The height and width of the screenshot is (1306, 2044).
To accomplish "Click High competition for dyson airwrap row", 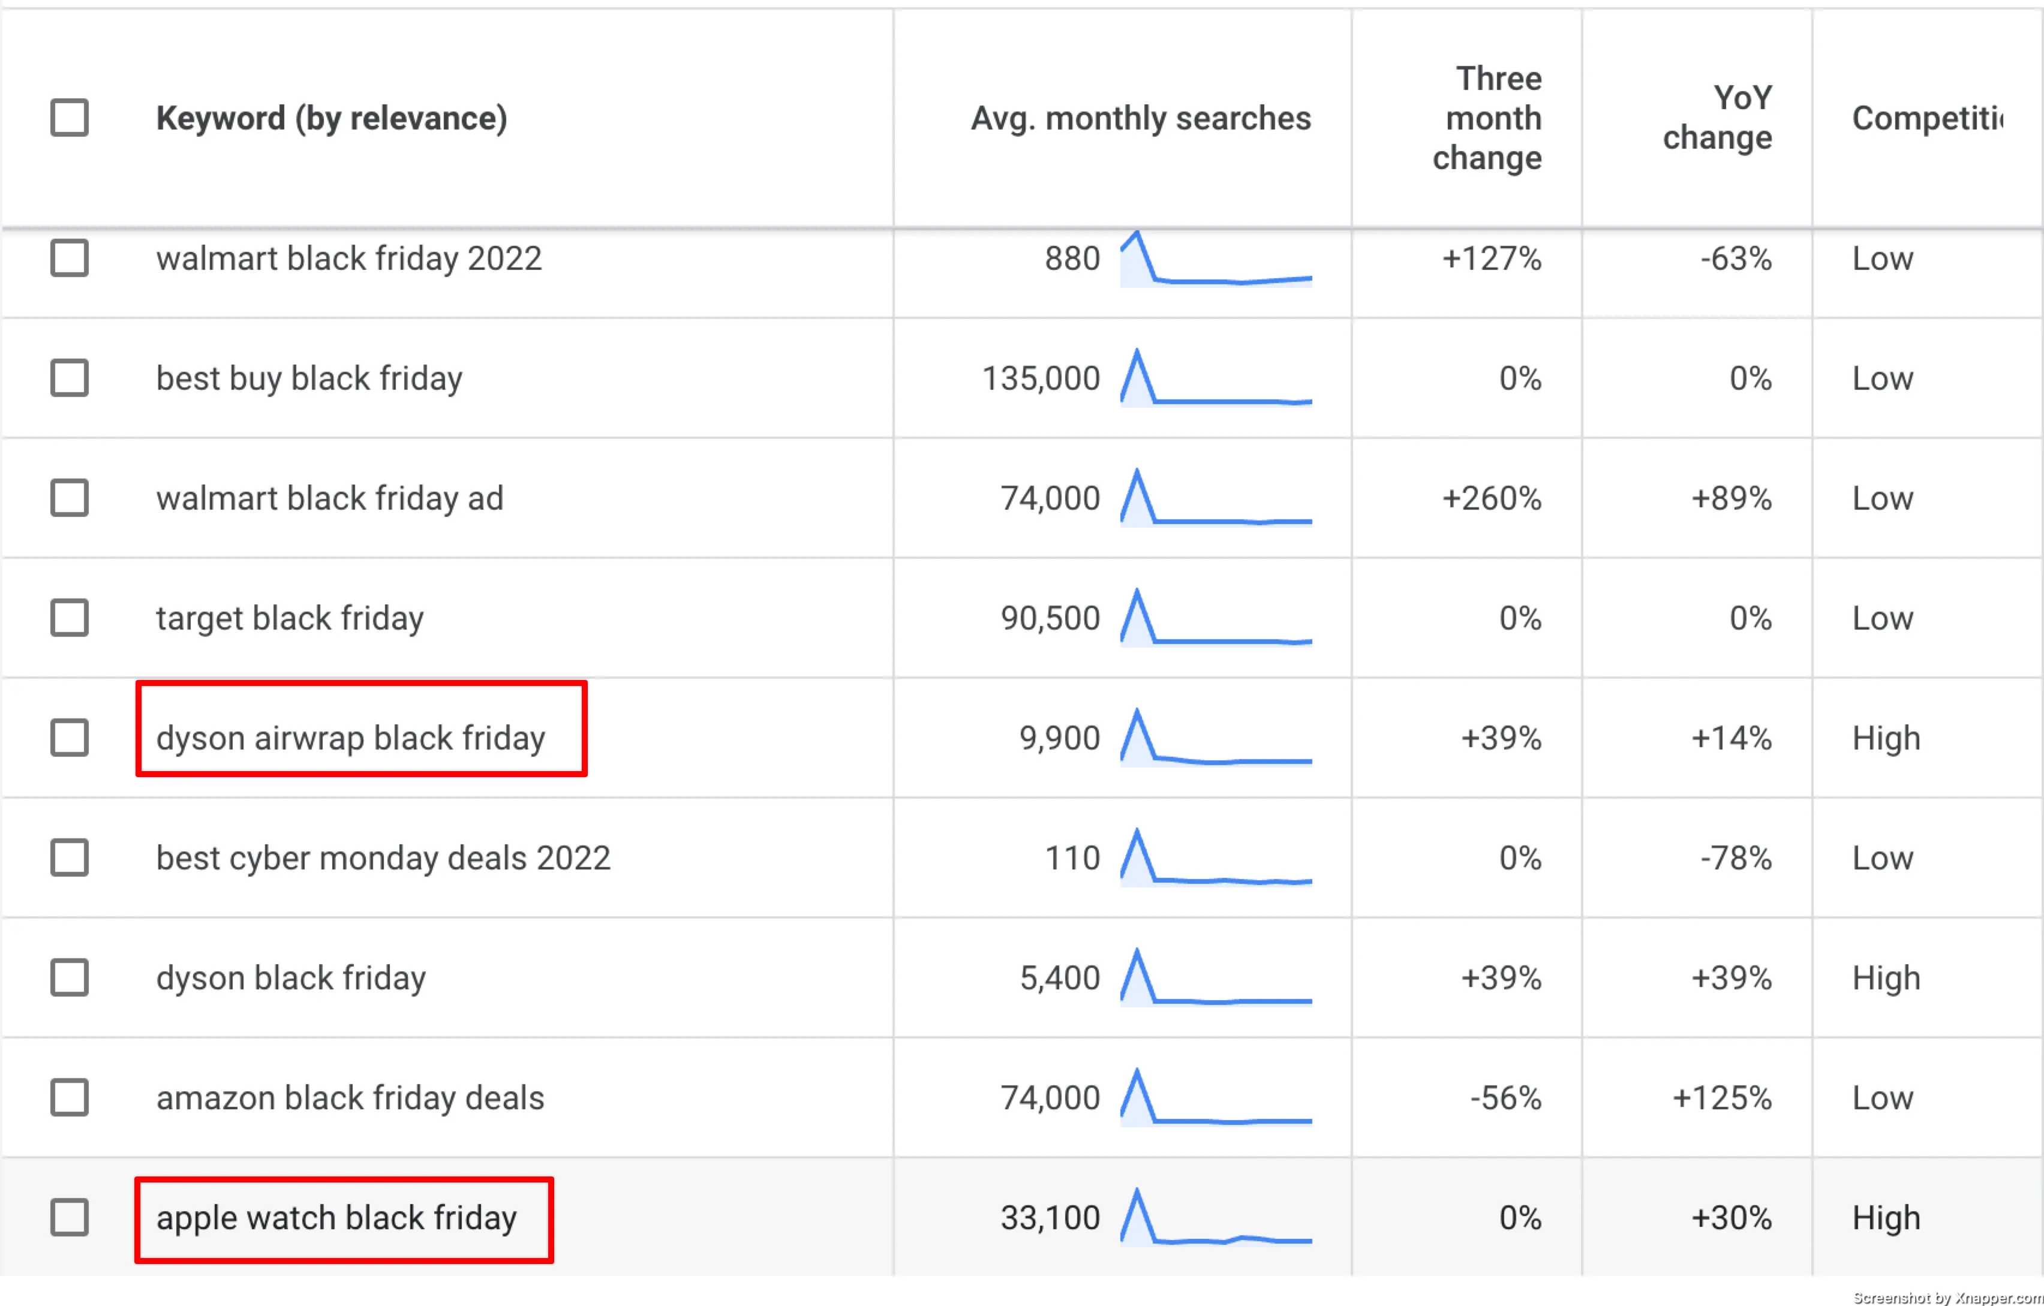I will (x=1886, y=738).
